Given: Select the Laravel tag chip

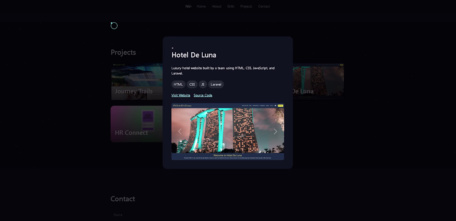Looking at the screenshot, I should tap(216, 84).
